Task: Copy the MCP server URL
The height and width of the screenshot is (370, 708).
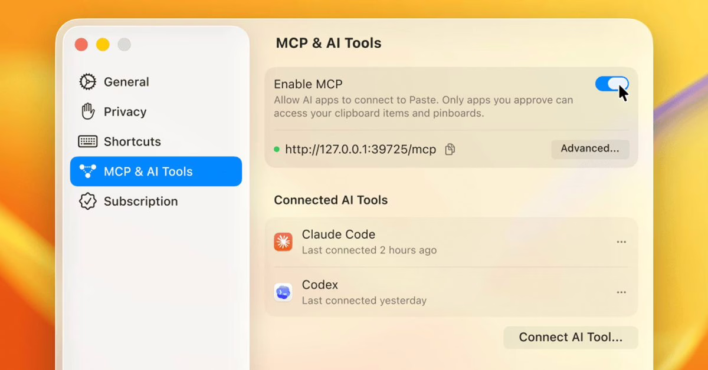Action: pos(450,150)
